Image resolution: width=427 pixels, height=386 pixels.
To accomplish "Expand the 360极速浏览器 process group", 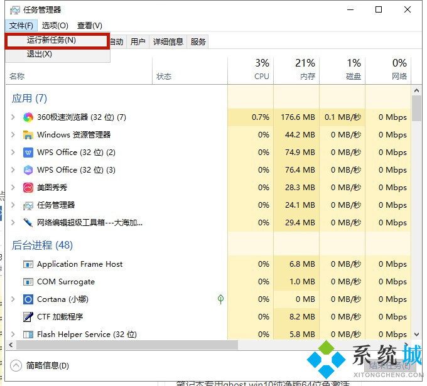I will point(13,117).
